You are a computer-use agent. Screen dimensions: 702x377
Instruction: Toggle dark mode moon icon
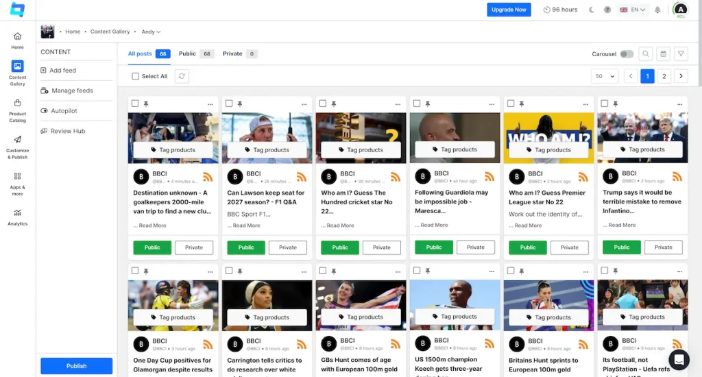click(x=592, y=10)
